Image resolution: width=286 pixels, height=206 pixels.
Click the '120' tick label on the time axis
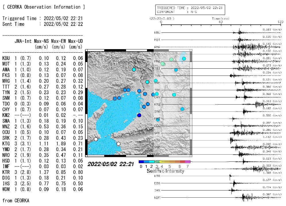(x=280, y=22)
